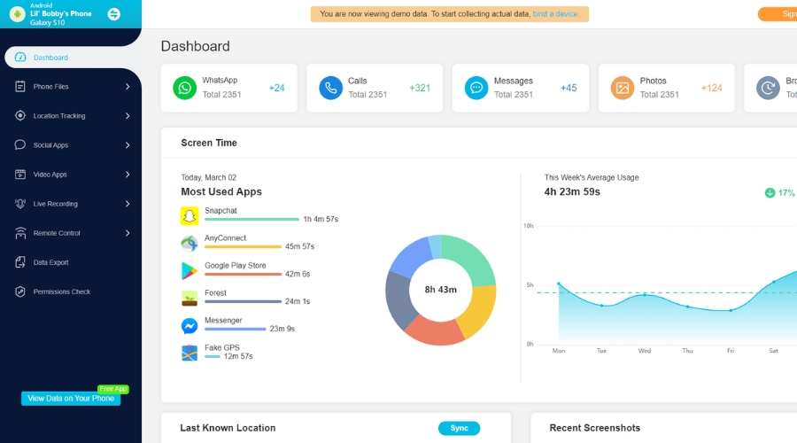Open the Data Export page
This screenshot has height=443, width=797.
pyautogui.click(x=50, y=262)
